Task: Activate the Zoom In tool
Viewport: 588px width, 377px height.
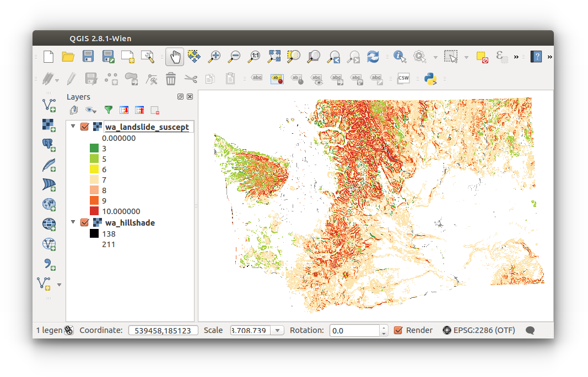Action: 214,56
